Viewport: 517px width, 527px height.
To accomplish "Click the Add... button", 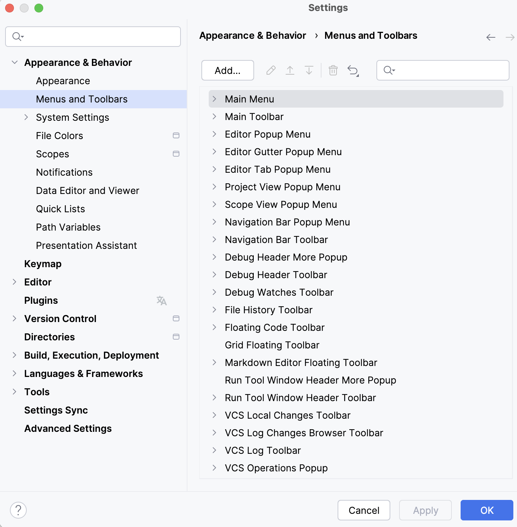I will pos(227,70).
